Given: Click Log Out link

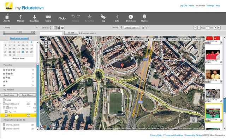Looking at the screenshot, I should coord(183,6).
